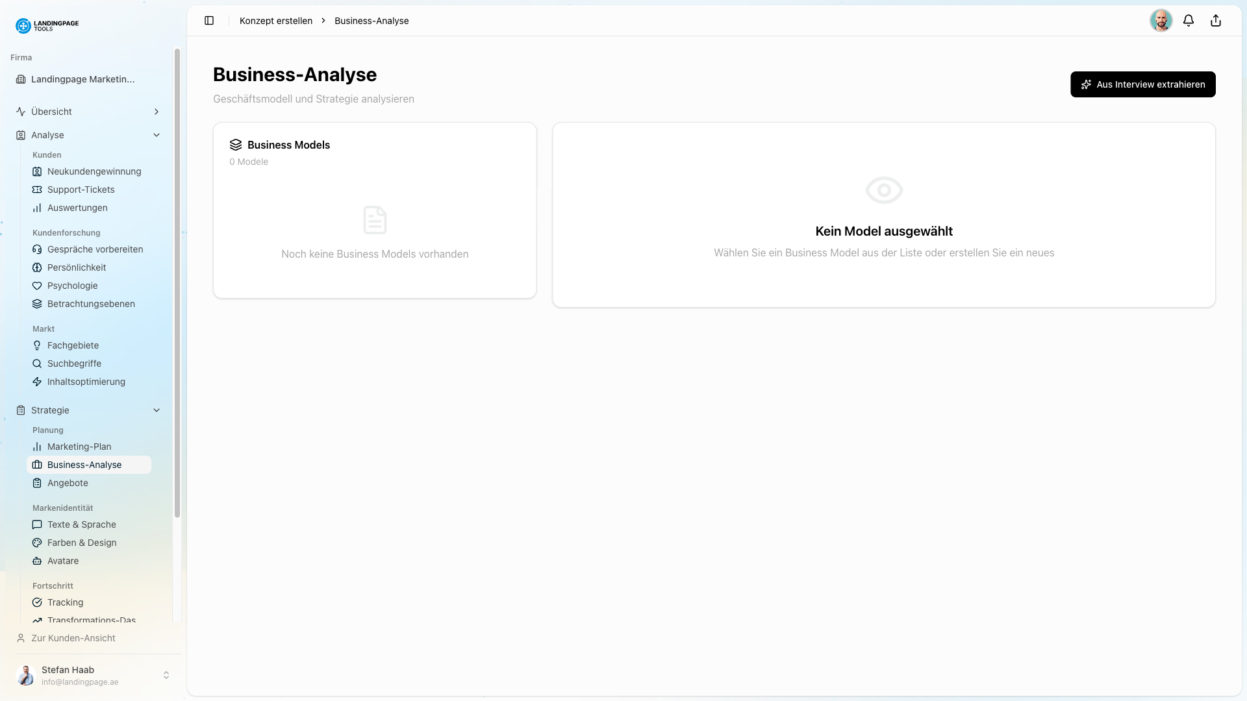Select Marketing-Plan under Planung
The image size is (1247, 701).
click(x=78, y=447)
